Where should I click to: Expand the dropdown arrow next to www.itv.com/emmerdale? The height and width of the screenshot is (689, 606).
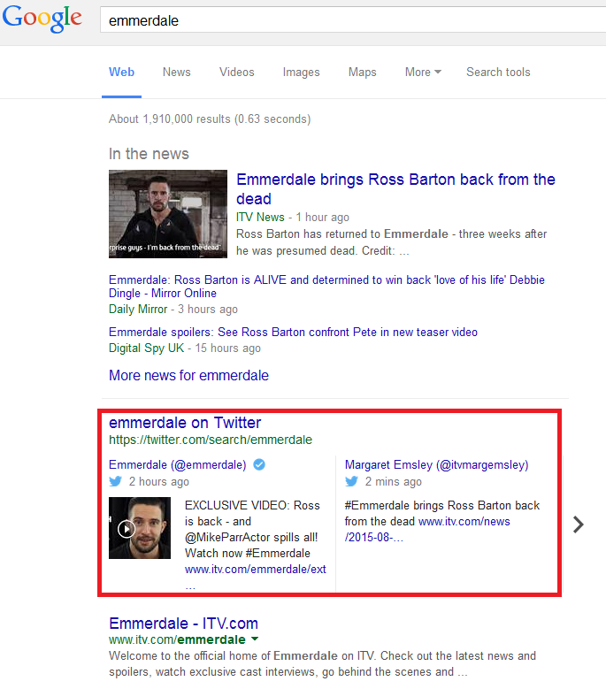(x=255, y=639)
